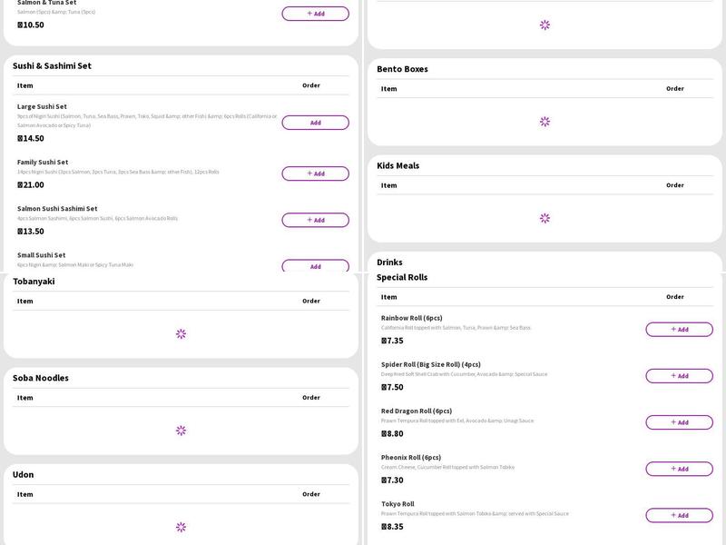
Task: Click the Drinks section heading
Action: [389, 263]
